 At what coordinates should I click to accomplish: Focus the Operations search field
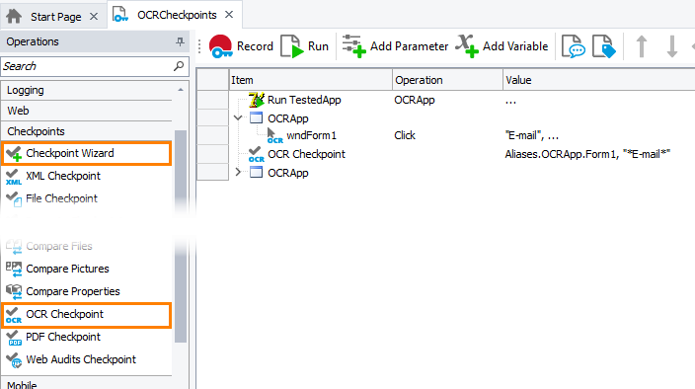coord(95,66)
